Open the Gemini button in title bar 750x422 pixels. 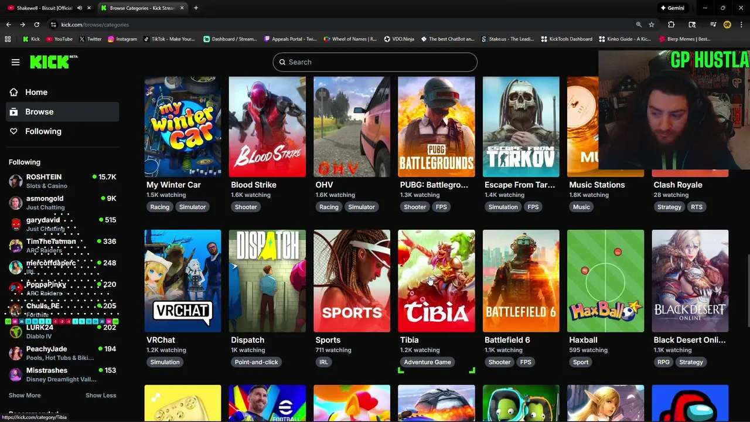pyautogui.click(x=673, y=8)
